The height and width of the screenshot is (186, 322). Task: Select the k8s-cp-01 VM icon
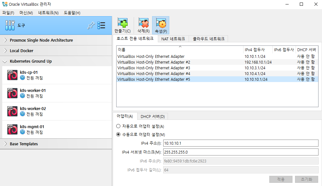click(x=12, y=75)
